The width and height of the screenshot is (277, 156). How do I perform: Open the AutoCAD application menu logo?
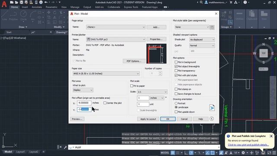[x=4, y=4]
